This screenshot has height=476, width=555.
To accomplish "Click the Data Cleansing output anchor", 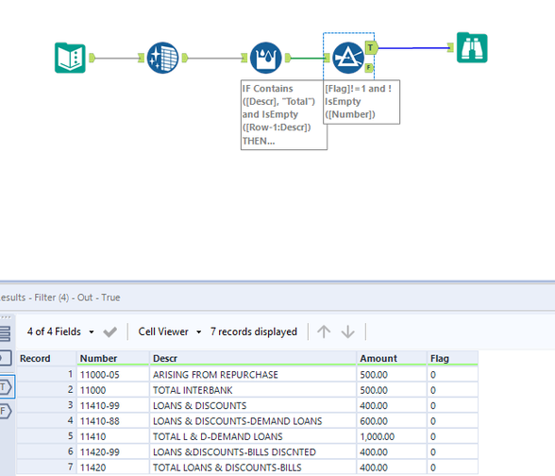I will [185, 58].
